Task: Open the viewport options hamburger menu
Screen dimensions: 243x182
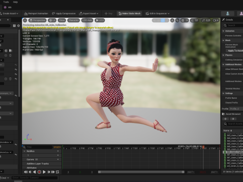Action: click(25, 20)
